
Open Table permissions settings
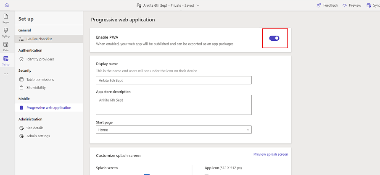click(40, 79)
